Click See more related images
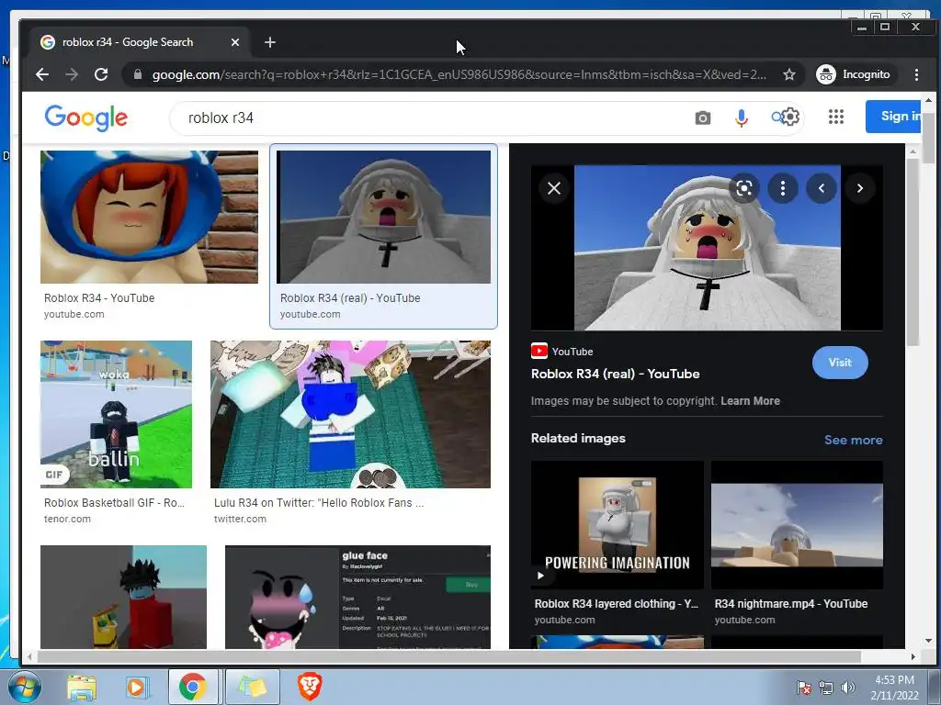Screen dimensions: 941x705 click(x=854, y=440)
